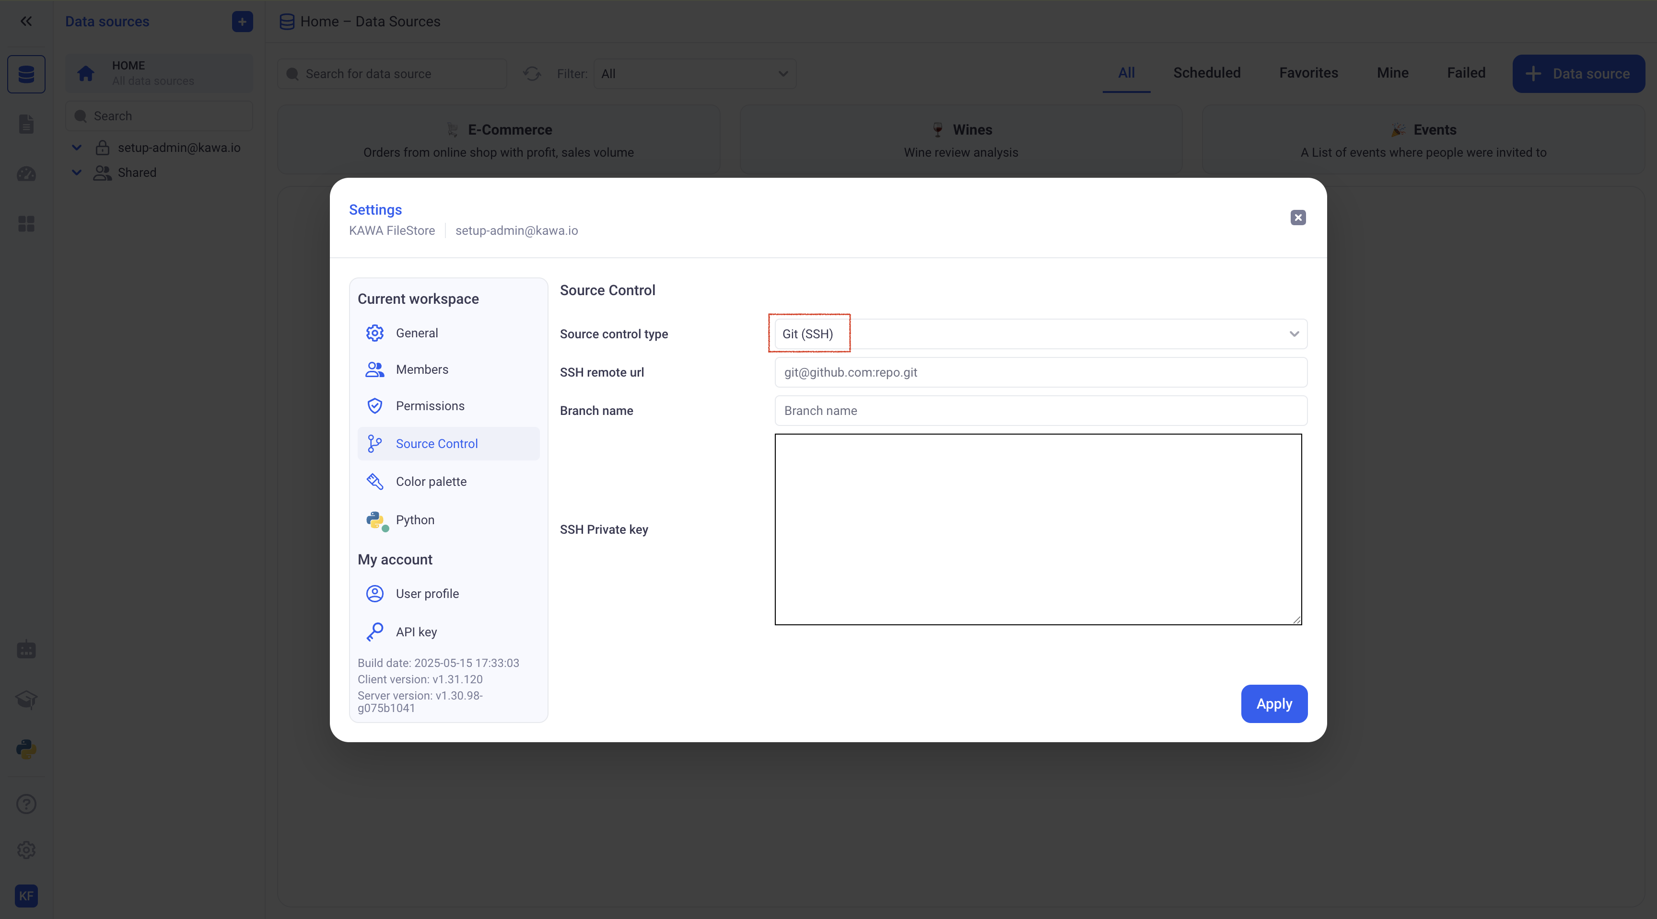This screenshot has width=1657, height=919.
Task: Open the gear settings icon in left rail
Action: pyautogui.click(x=26, y=850)
